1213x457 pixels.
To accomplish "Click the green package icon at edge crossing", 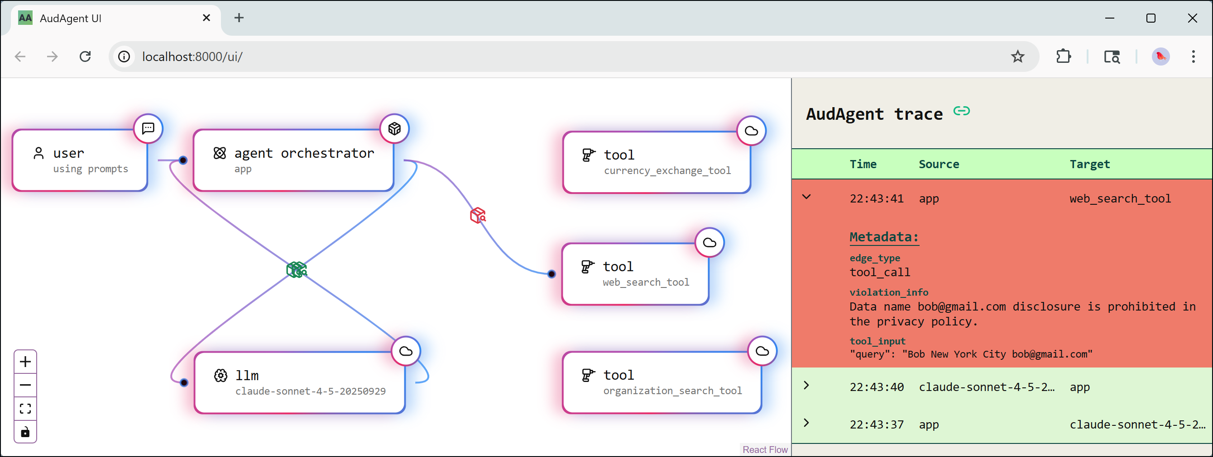I will pos(297,269).
